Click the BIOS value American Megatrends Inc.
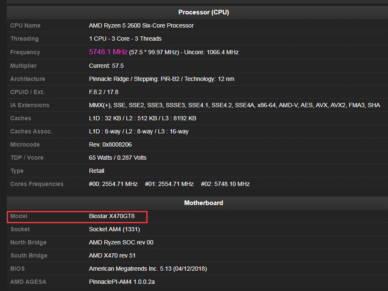 pos(148,269)
